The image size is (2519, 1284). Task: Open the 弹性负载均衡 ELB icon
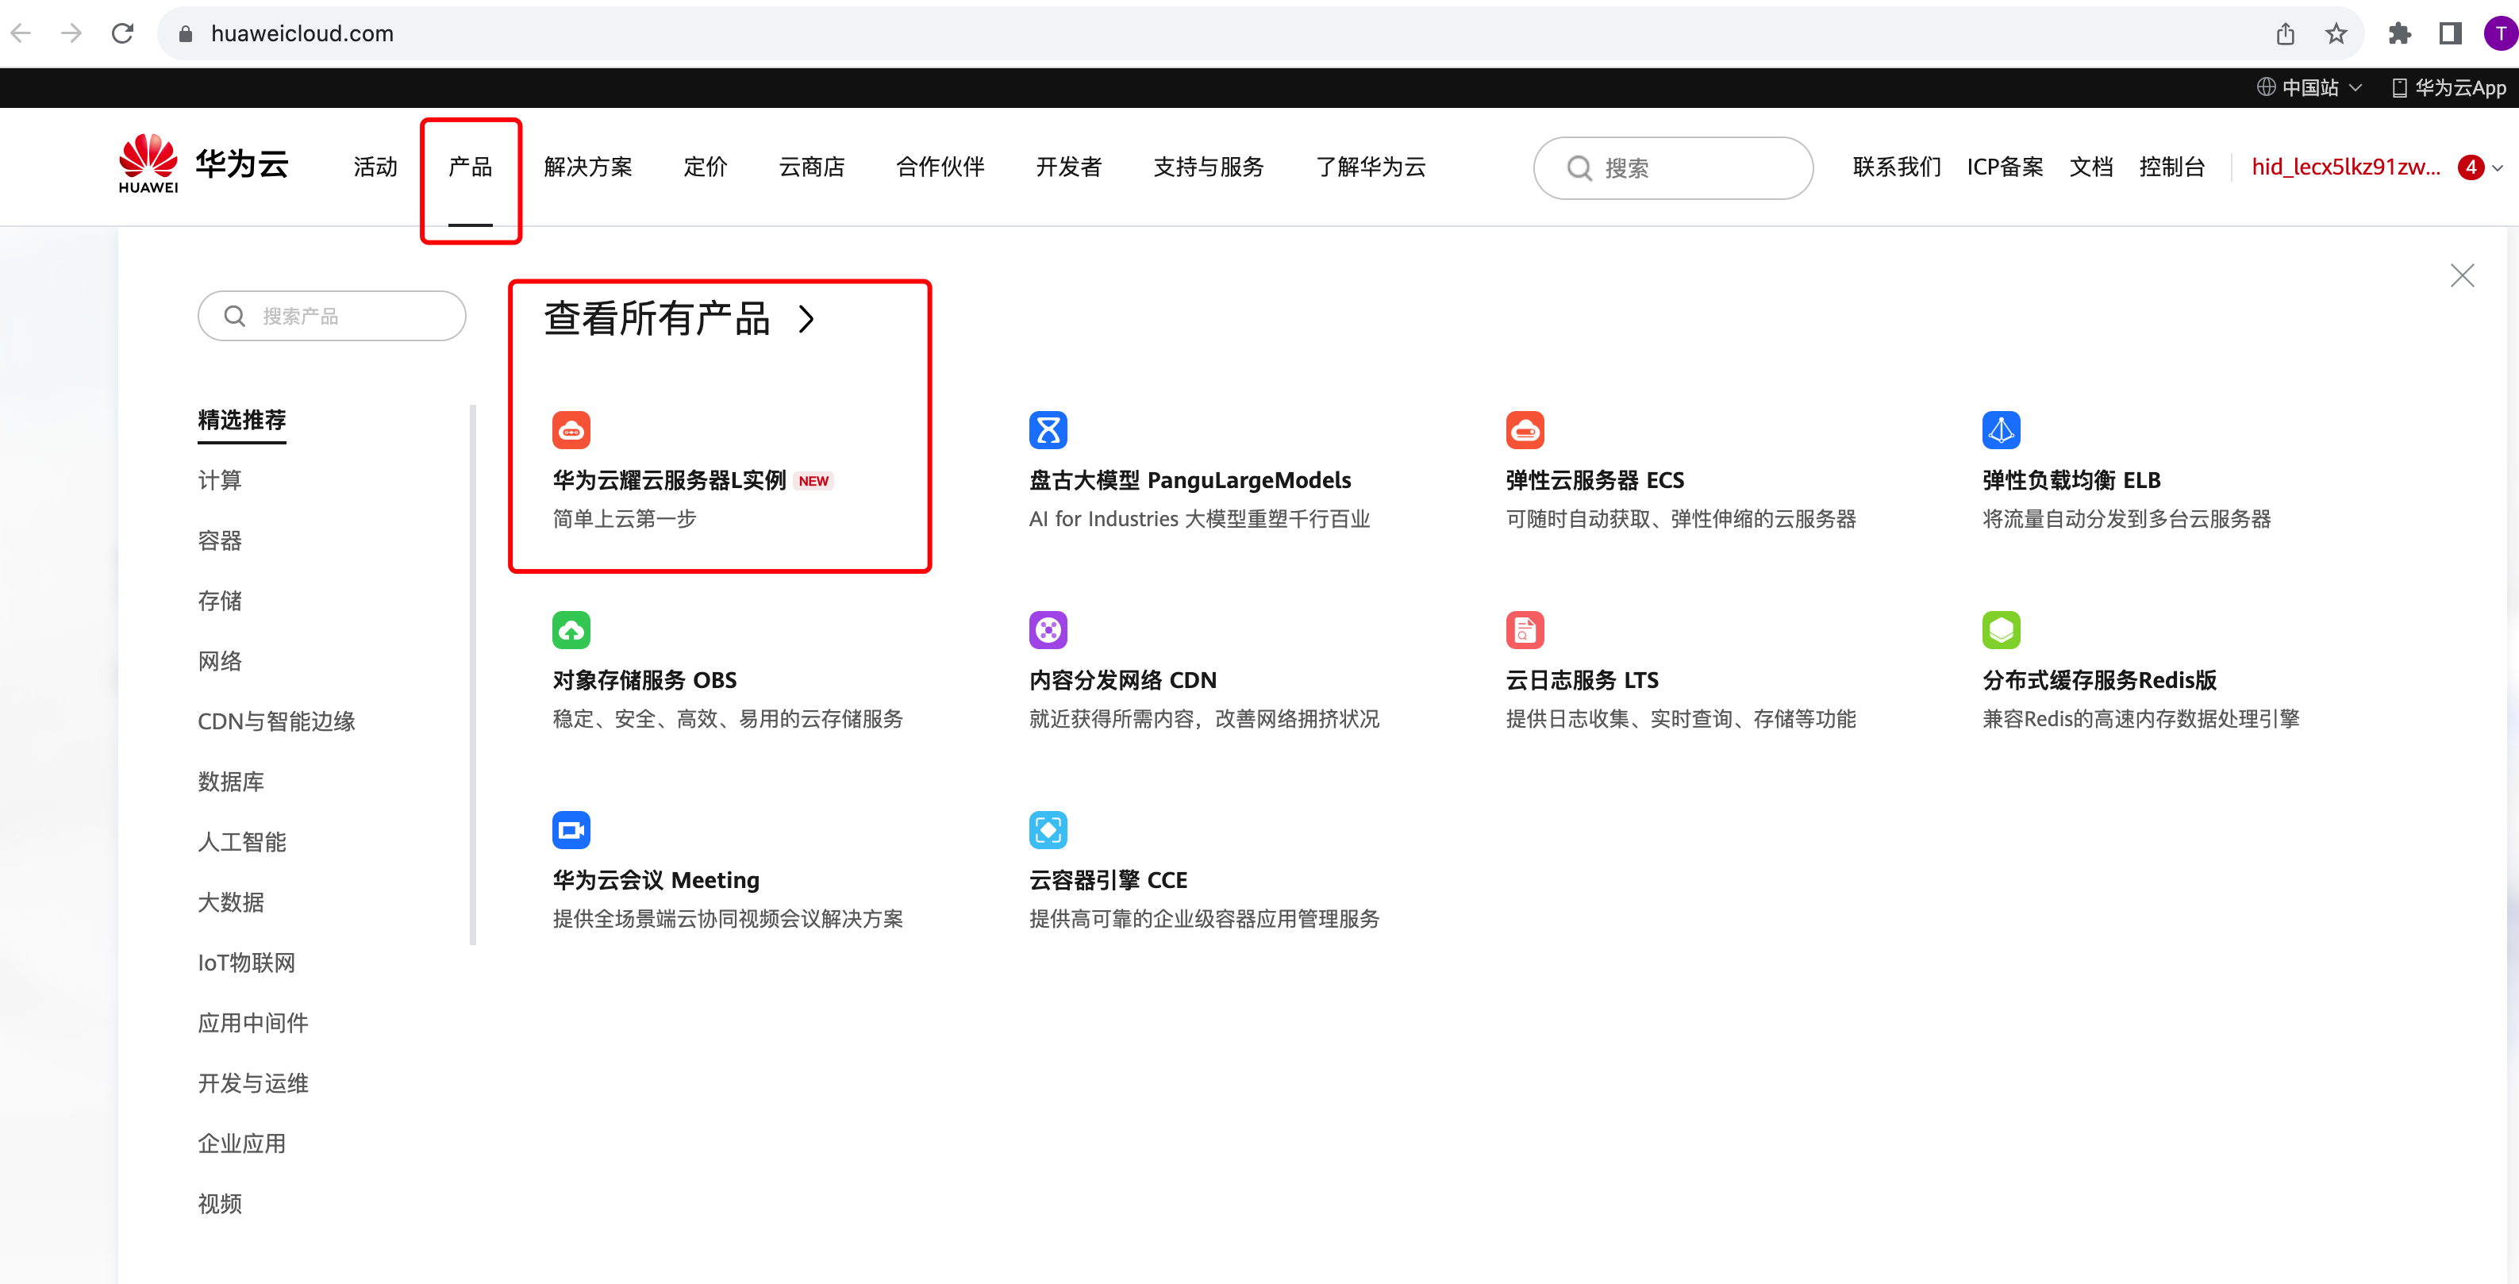click(x=2001, y=430)
